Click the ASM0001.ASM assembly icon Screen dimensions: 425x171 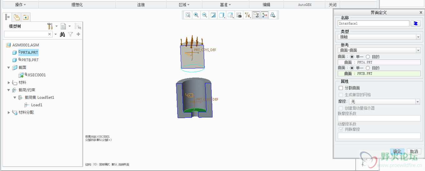pyautogui.click(x=8, y=45)
